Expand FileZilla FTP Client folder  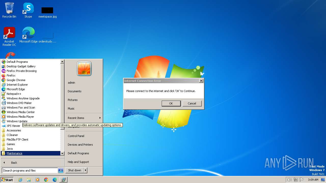coord(31,140)
